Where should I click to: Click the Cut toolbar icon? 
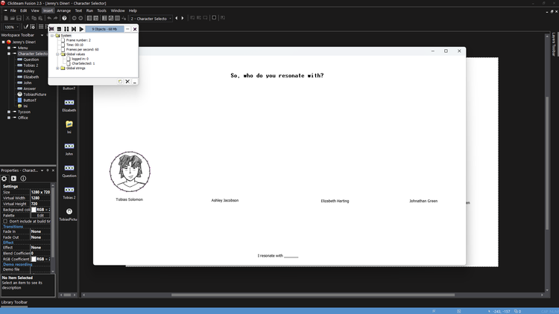pos(28,18)
